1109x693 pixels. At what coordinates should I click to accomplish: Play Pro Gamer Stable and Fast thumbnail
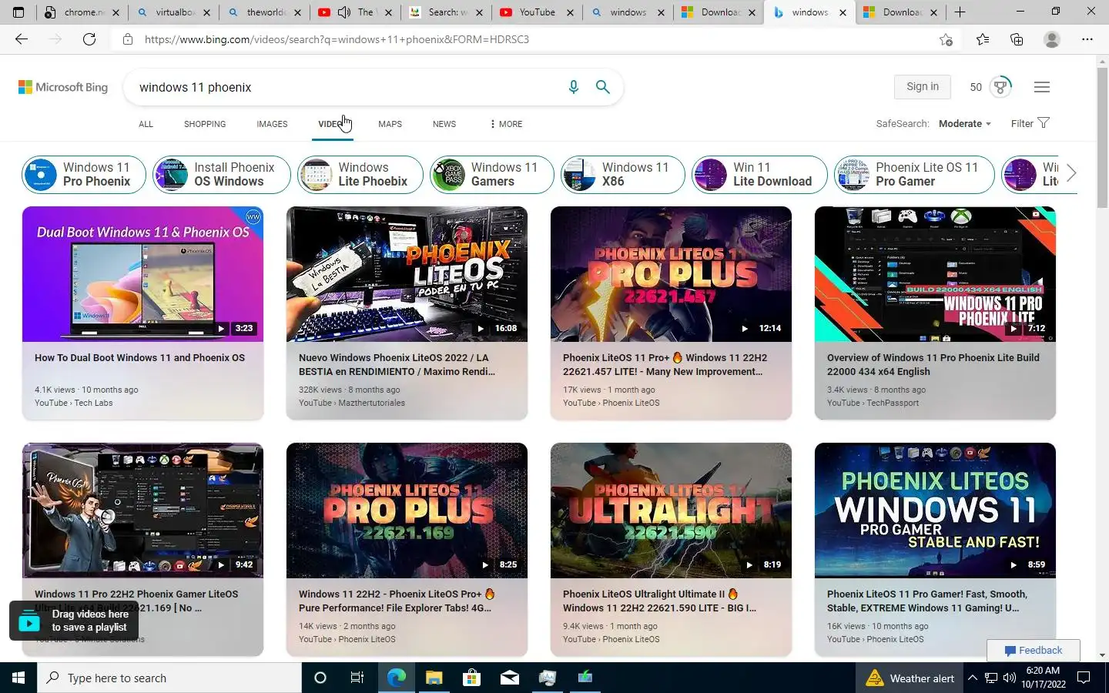click(x=935, y=511)
